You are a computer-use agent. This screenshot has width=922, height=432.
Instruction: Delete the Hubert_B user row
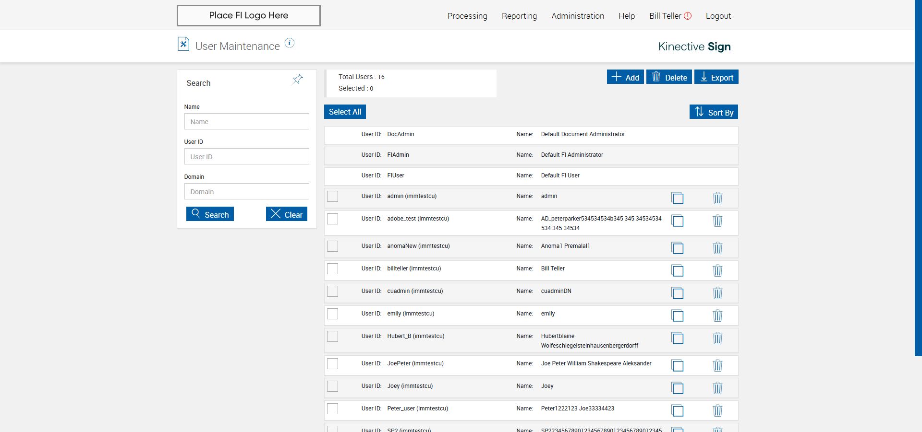(x=717, y=338)
